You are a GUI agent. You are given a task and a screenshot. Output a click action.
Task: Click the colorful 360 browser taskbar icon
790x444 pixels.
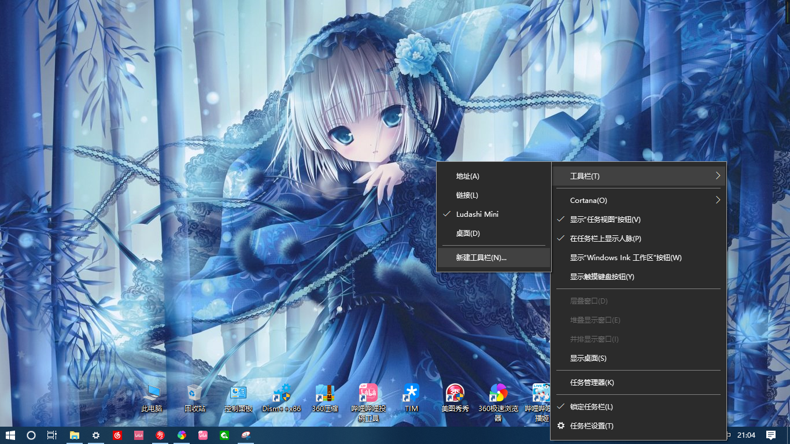coord(182,435)
